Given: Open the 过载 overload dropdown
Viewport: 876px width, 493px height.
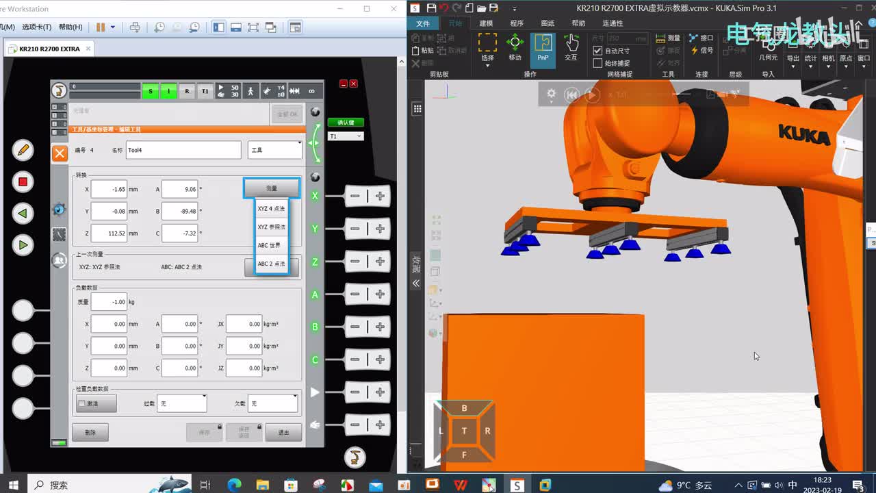Looking at the screenshot, I should coord(182,403).
